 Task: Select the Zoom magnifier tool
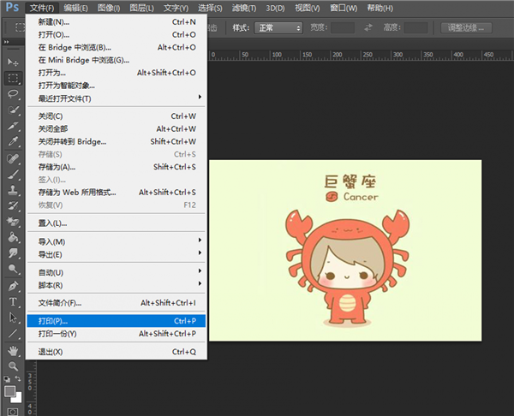14,365
